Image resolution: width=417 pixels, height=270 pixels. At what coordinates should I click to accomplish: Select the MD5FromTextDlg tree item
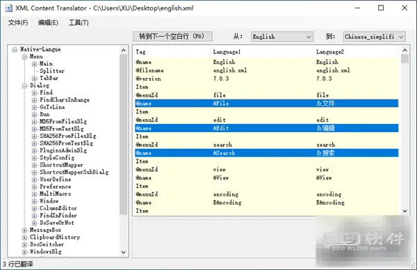coord(62,129)
